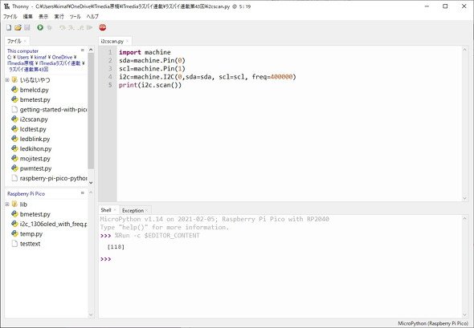Switch to the Exception tab
Viewport: 474px width, 328px height.
[133, 210]
